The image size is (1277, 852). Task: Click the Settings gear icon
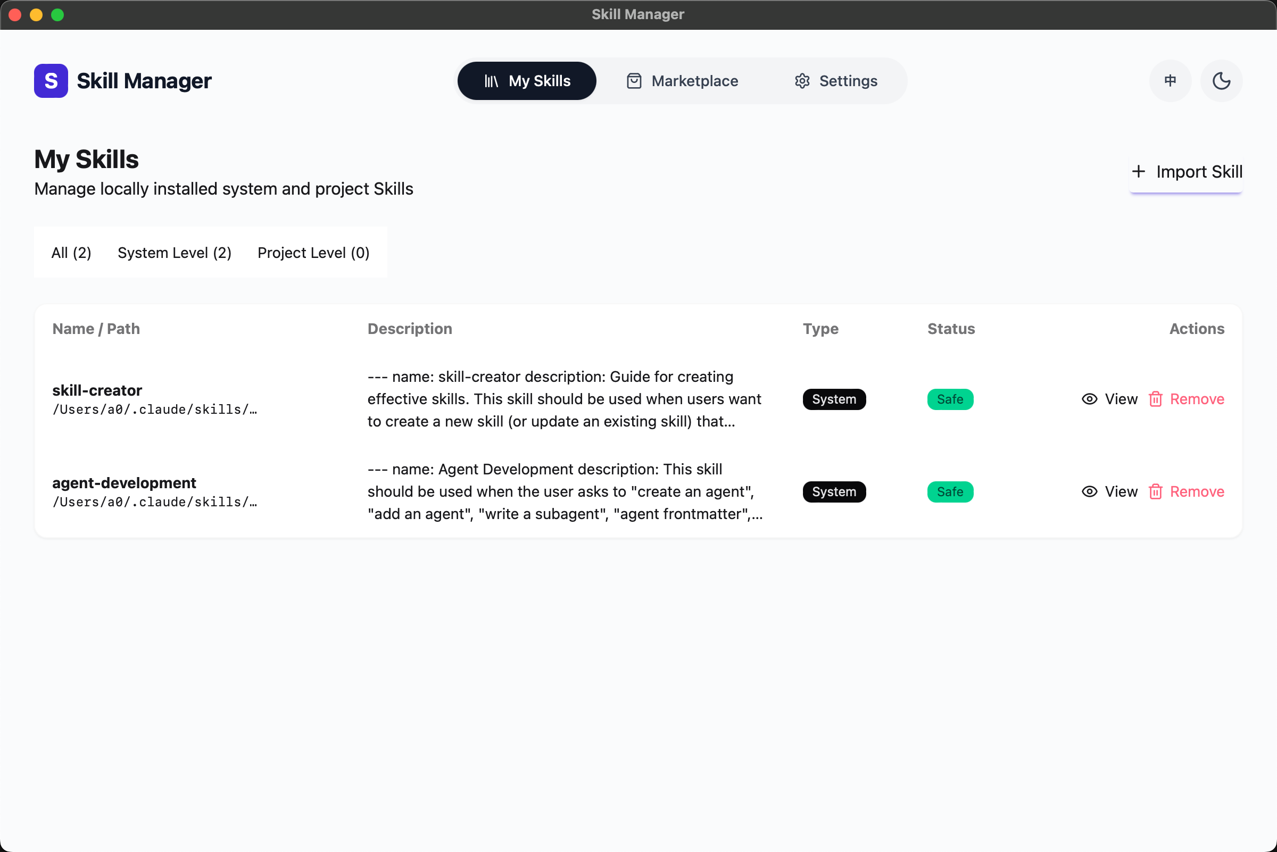click(802, 81)
